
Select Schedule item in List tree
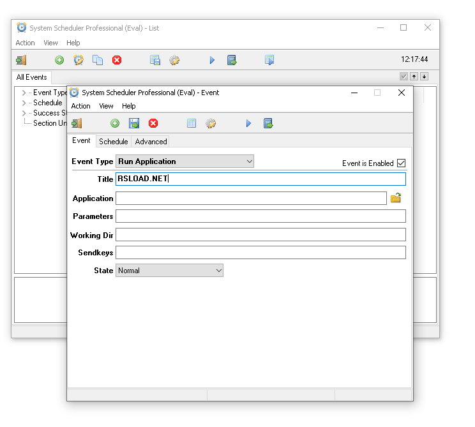47,103
